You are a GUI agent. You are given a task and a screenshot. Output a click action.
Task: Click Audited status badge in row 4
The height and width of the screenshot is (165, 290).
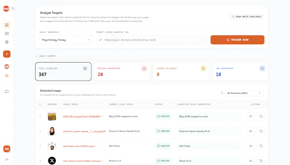tap(163, 161)
